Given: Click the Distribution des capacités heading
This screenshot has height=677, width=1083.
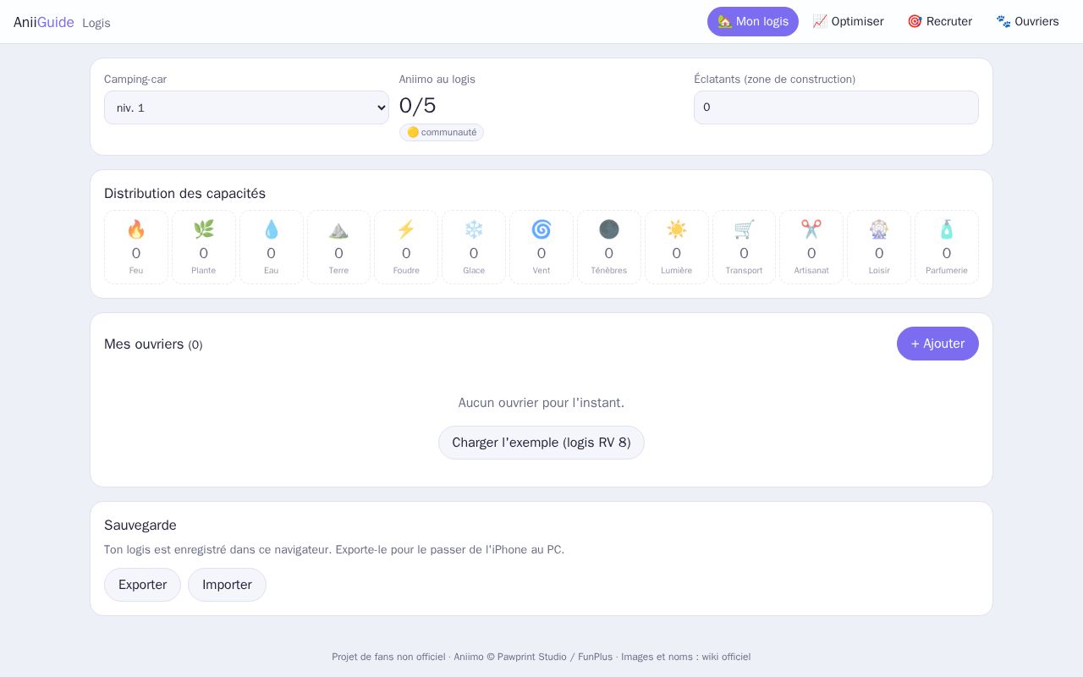Looking at the screenshot, I should pyautogui.click(x=184, y=194).
